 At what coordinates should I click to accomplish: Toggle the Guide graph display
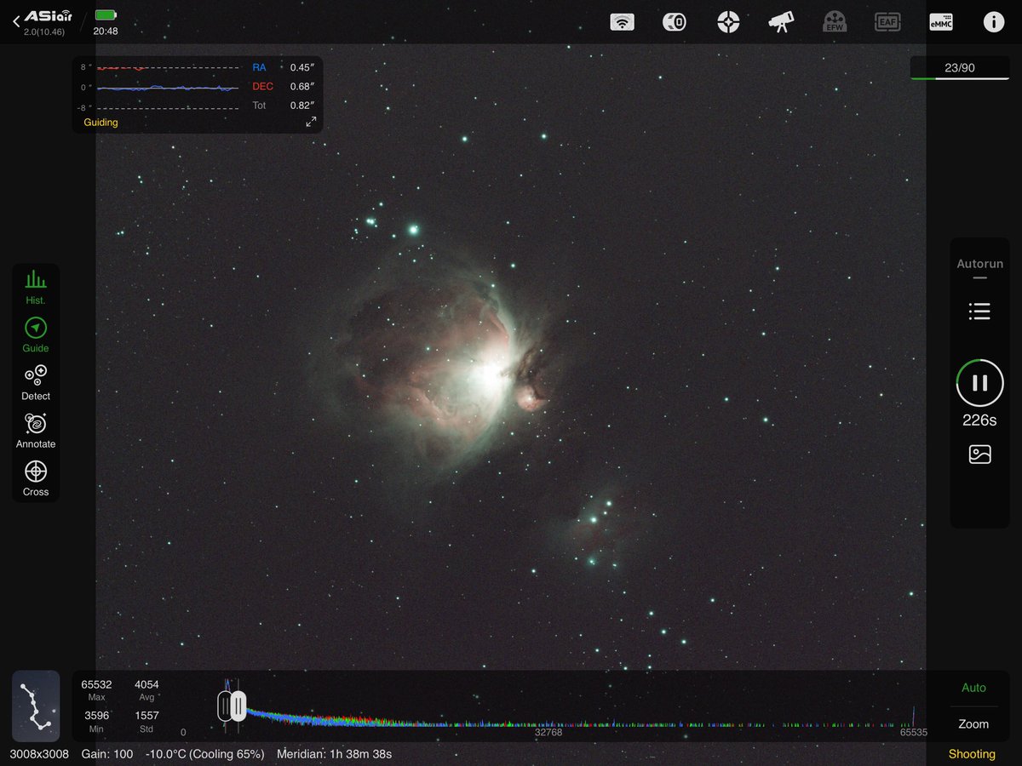click(x=36, y=335)
